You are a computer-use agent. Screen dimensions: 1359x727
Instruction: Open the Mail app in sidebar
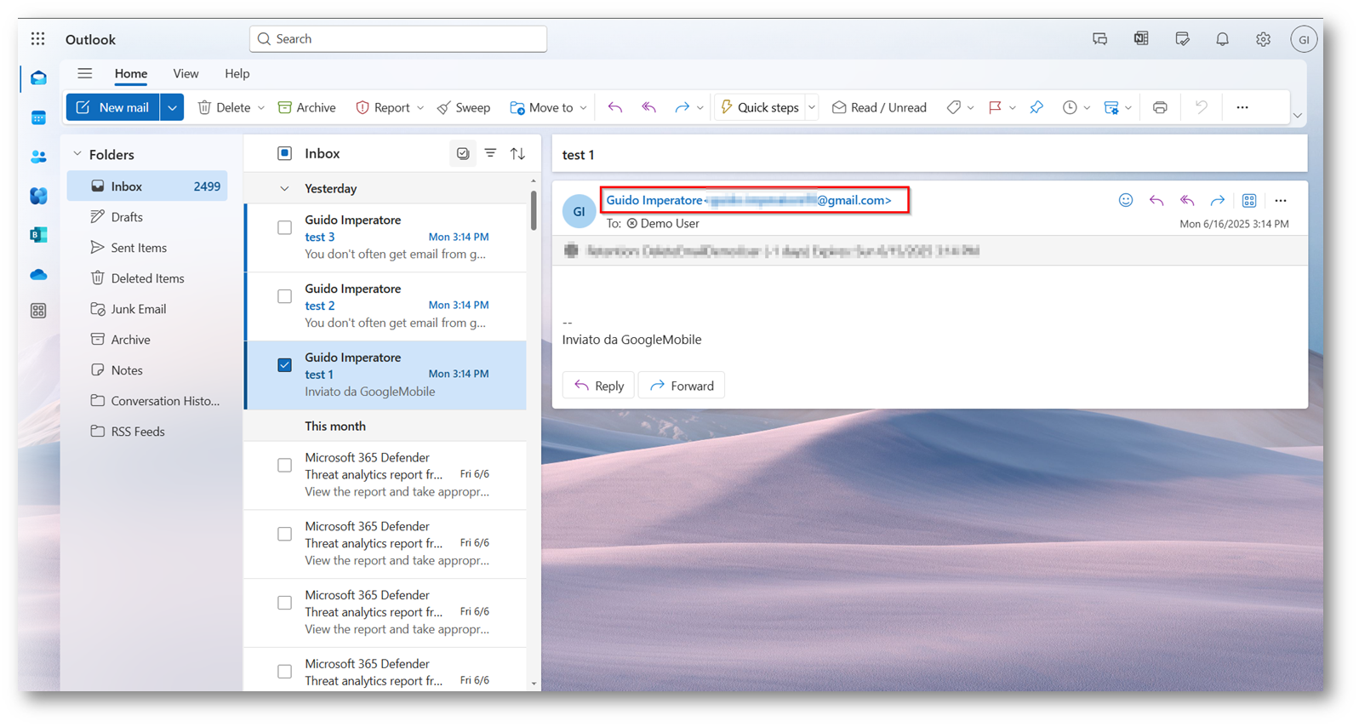(x=38, y=78)
